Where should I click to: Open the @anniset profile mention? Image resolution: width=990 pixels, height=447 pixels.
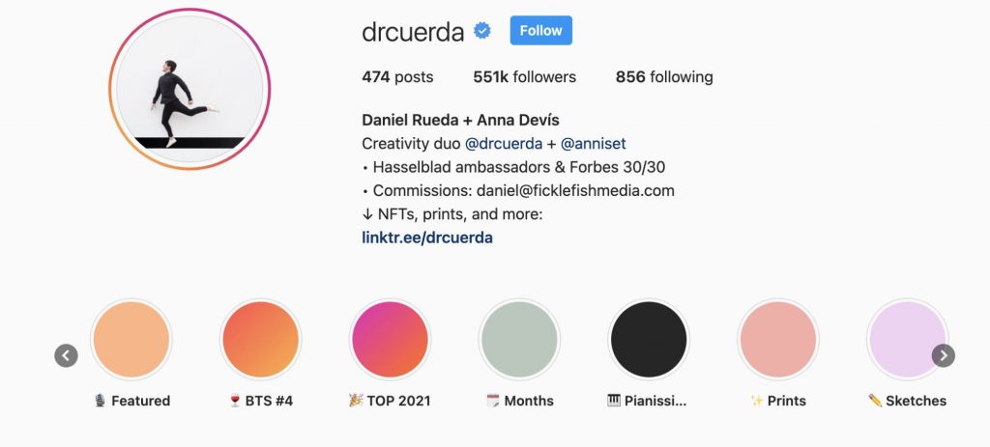594,143
